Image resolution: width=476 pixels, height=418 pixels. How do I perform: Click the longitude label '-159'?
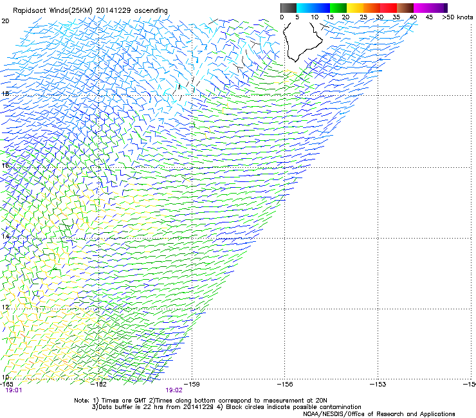pos(192,385)
